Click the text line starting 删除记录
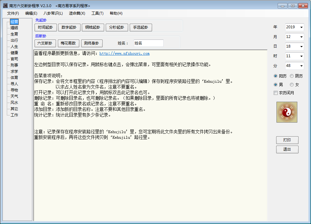 coord(125,98)
